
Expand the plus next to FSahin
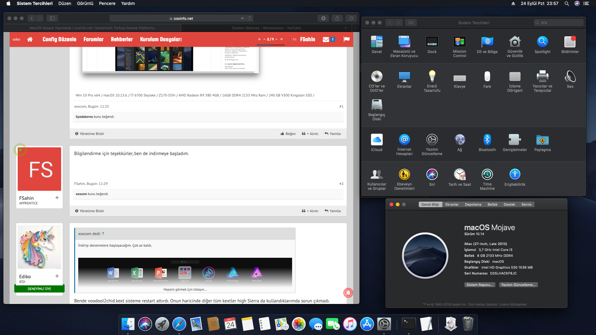click(57, 198)
